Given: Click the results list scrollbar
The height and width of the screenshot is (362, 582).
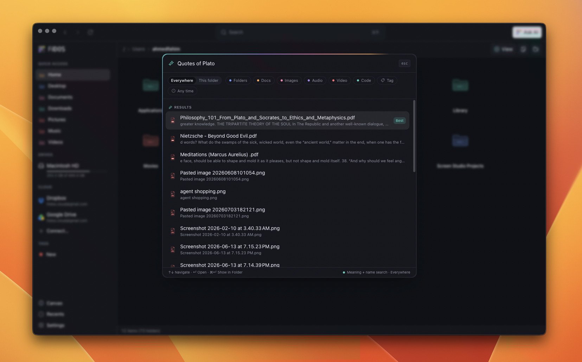Looking at the screenshot, I should click(414, 136).
